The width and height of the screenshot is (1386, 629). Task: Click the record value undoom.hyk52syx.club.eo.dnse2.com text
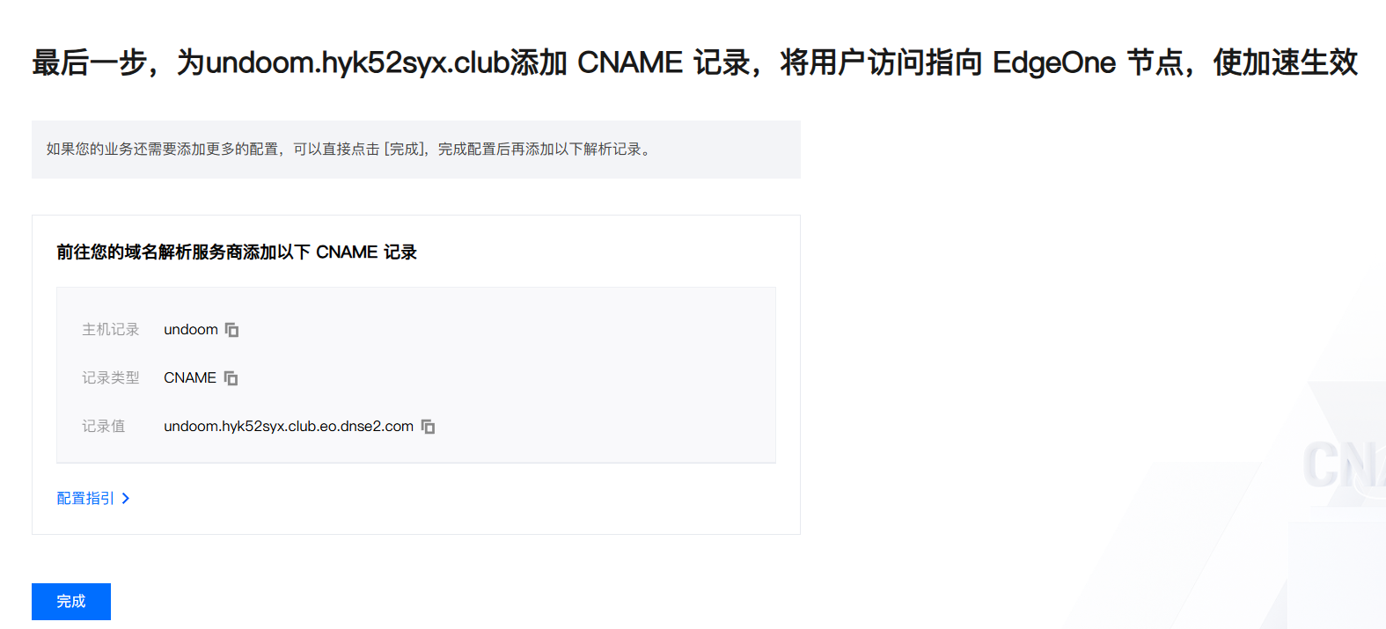point(289,427)
